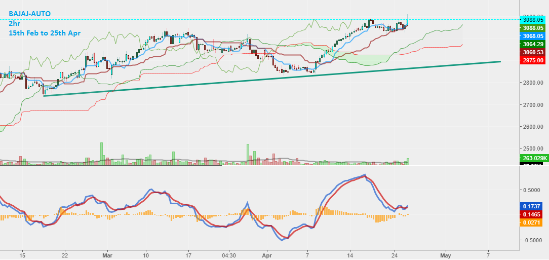Click the '15th Feb to 25th Apr' date range text
The width and height of the screenshot is (549, 260).
pos(45,33)
